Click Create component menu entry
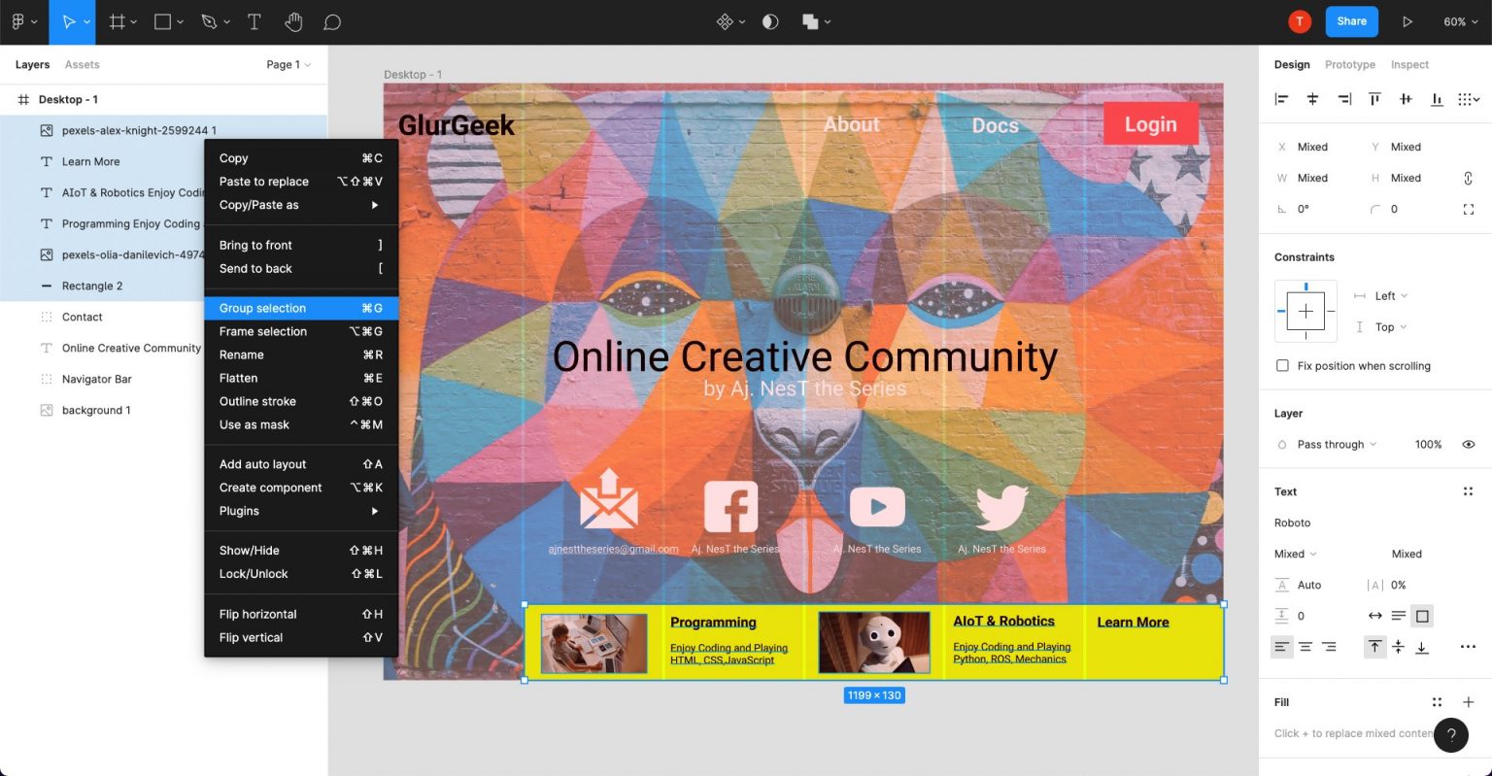The height and width of the screenshot is (776, 1492). coord(270,488)
